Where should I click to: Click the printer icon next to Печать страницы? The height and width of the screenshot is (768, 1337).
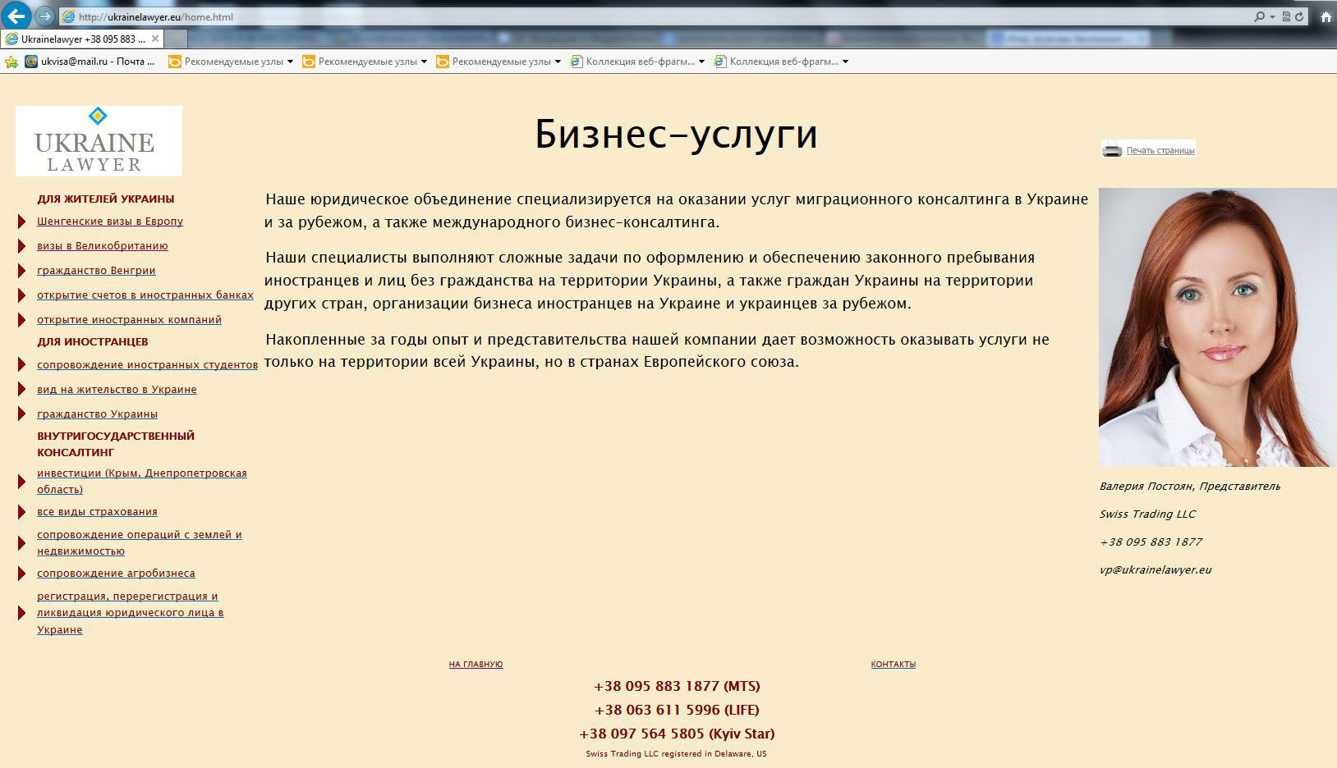point(1113,149)
